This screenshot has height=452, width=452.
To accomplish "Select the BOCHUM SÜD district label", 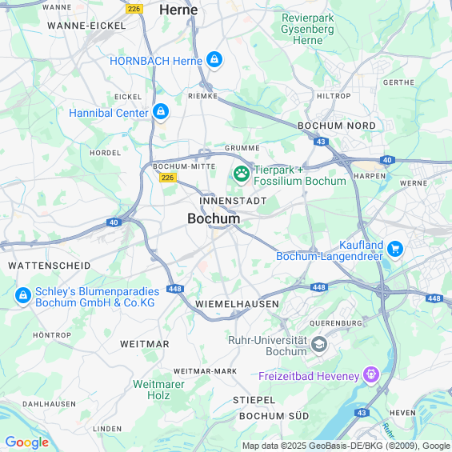I will coord(274,416).
